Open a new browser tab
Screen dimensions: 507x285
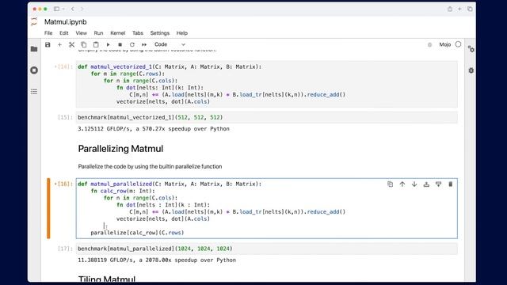click(459, 9)
